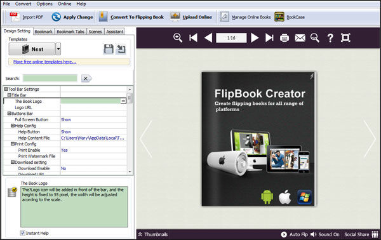The image size is (381, 240).
Task: Open the Help menu
Action: tap(81, 4)
